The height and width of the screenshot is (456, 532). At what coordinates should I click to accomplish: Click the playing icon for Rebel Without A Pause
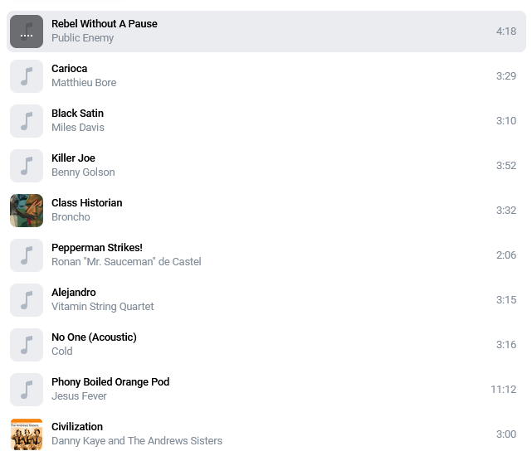click(27, 32)
